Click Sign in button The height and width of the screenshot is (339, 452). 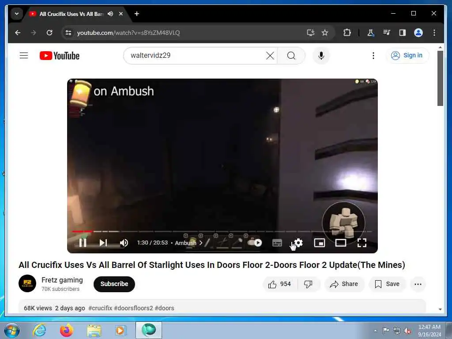[407, 55]
